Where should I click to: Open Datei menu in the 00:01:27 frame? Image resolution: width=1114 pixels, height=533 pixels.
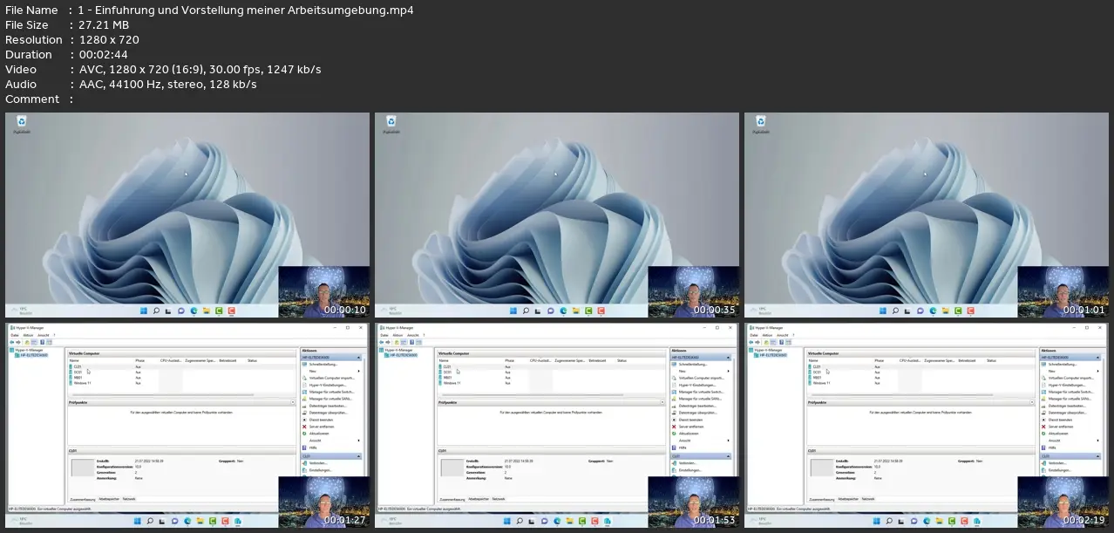[13, 335]
